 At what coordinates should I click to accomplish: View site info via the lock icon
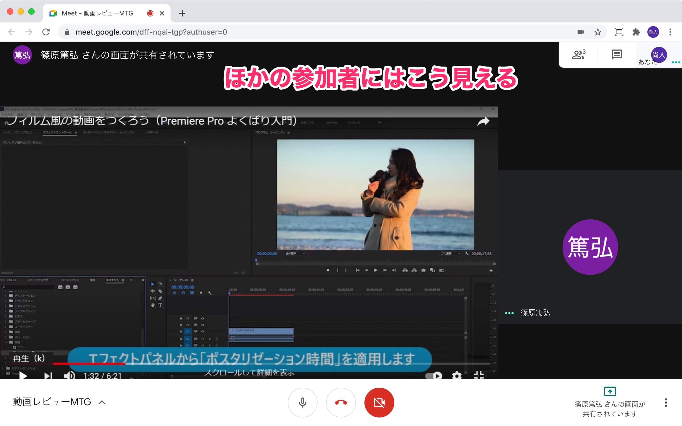tap(67, 32)
